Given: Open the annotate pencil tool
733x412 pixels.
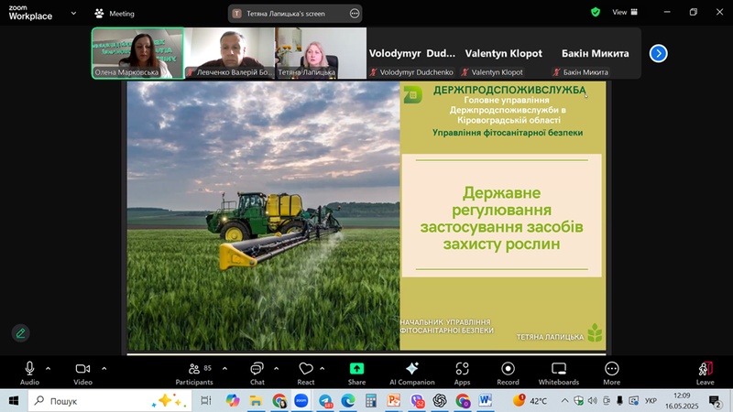Looking at the screenshot, I should point(20,333).
